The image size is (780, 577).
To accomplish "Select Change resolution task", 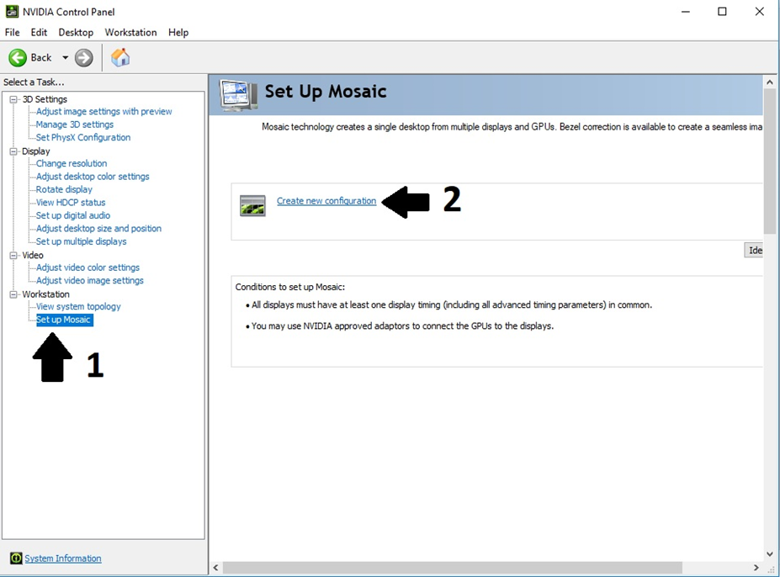I will point(72,163).
